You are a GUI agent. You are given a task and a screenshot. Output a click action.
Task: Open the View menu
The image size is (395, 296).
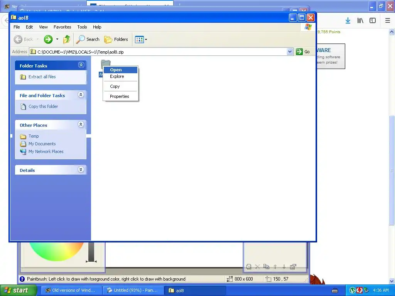click(43, 27)
